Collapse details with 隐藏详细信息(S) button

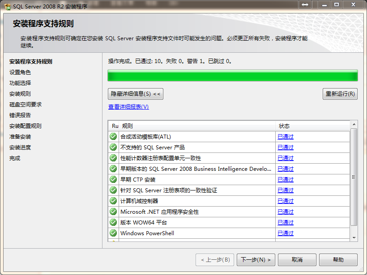tap(136, 94)
